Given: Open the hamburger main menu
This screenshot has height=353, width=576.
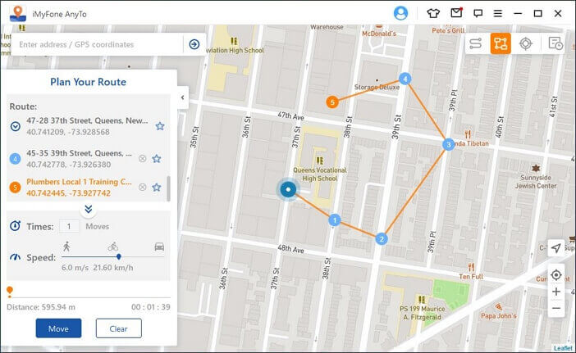Looking at the screenshot, I should coord(498,13).
